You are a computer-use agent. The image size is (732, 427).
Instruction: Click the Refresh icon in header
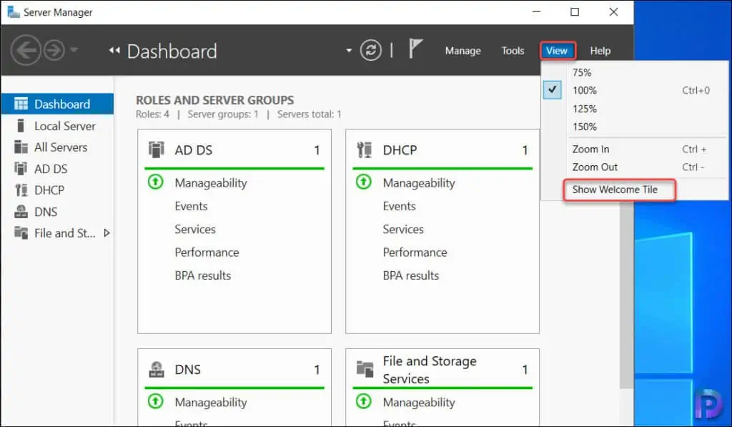[x=371, y=50]
